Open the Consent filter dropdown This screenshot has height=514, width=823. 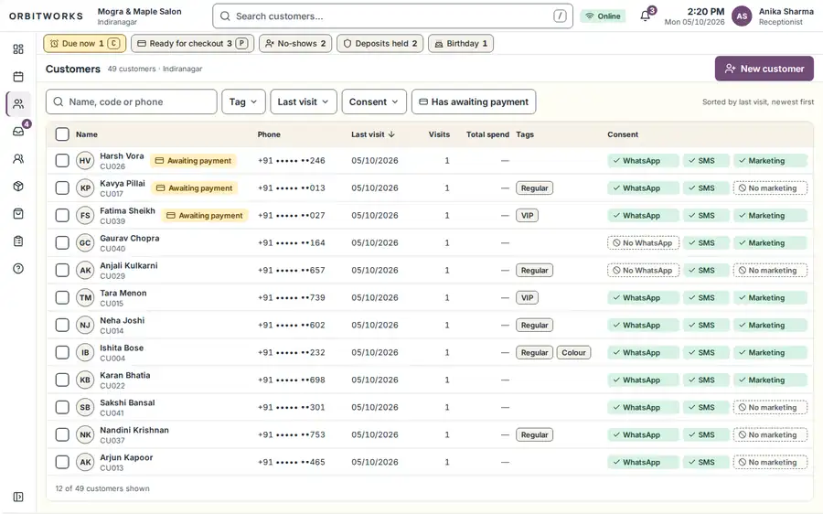[374, 102]
